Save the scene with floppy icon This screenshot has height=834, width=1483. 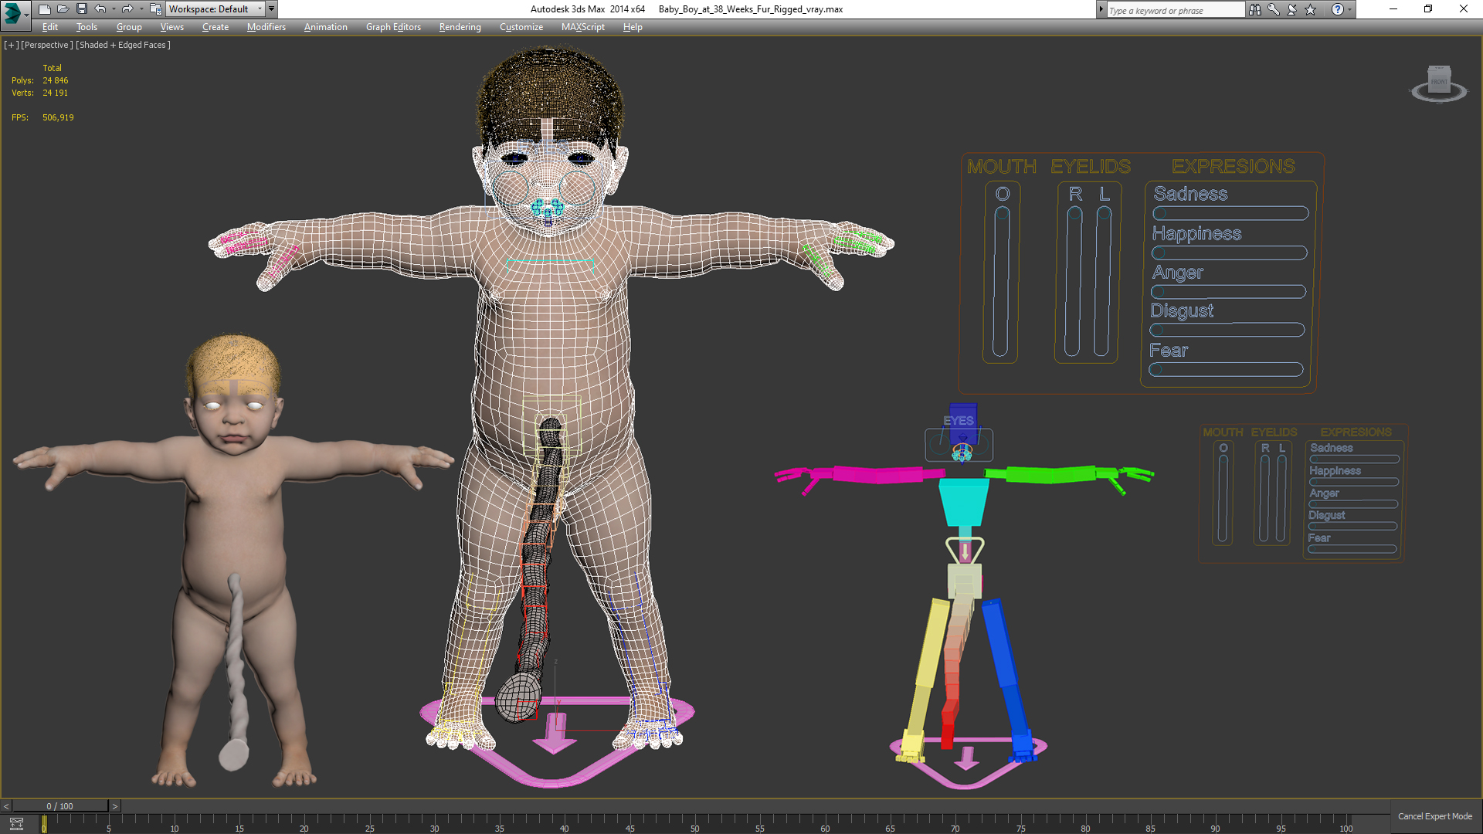click(x=81, y=9)
